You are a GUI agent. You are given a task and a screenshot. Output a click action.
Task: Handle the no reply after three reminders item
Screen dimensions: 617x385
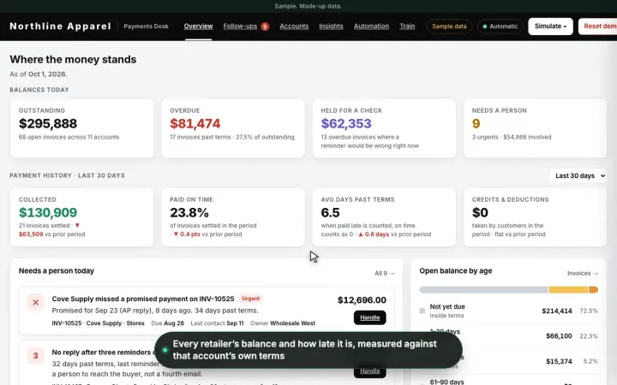coord(370,370)
